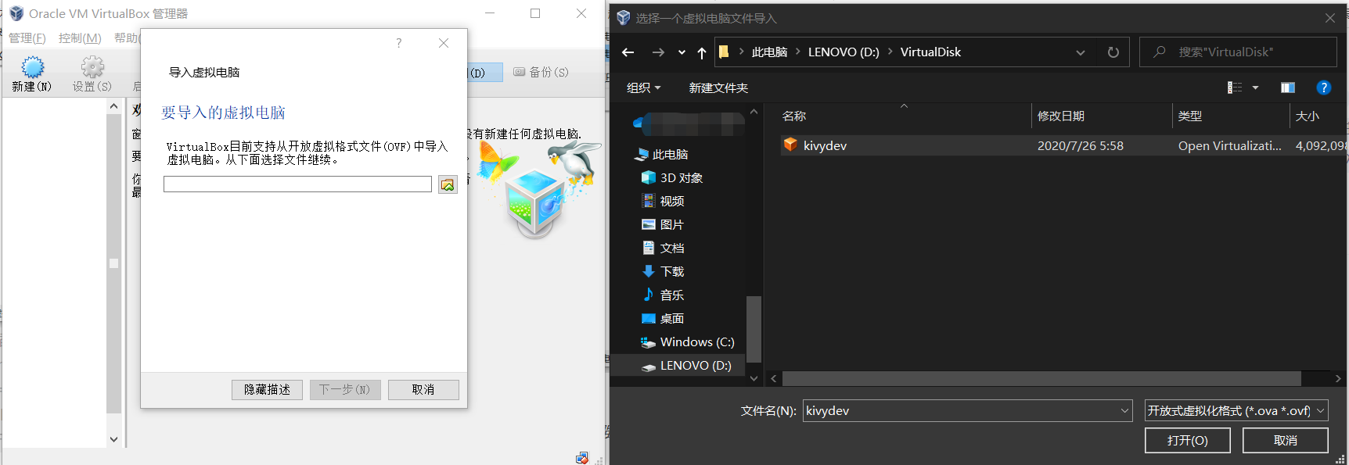The height and width of the screenshot is (465, 1349).
Task: Expand chevron after 此电脑 in breadcrumb
Action: click(x=798, y=52)
